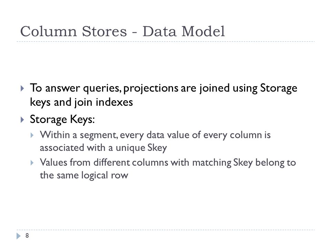The image size is (331, 248).
Task: Click the word "projections" in first bullet
Action: click(x=151, y=89)
